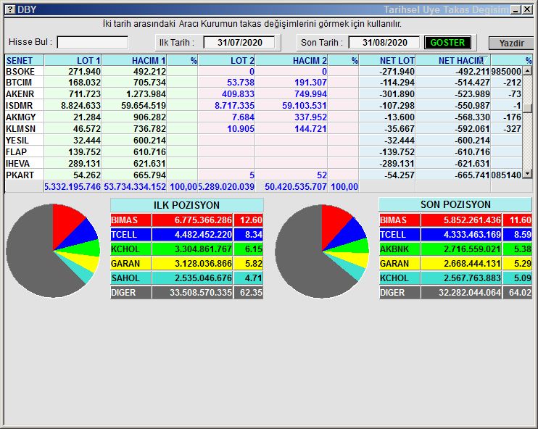
Task: Minimize the DBY window
Action: [x=516, y=10]
